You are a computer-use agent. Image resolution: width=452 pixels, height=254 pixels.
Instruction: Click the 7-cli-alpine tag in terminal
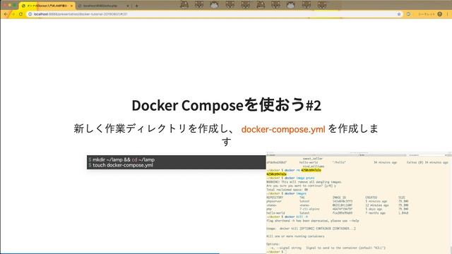point(309,209)
